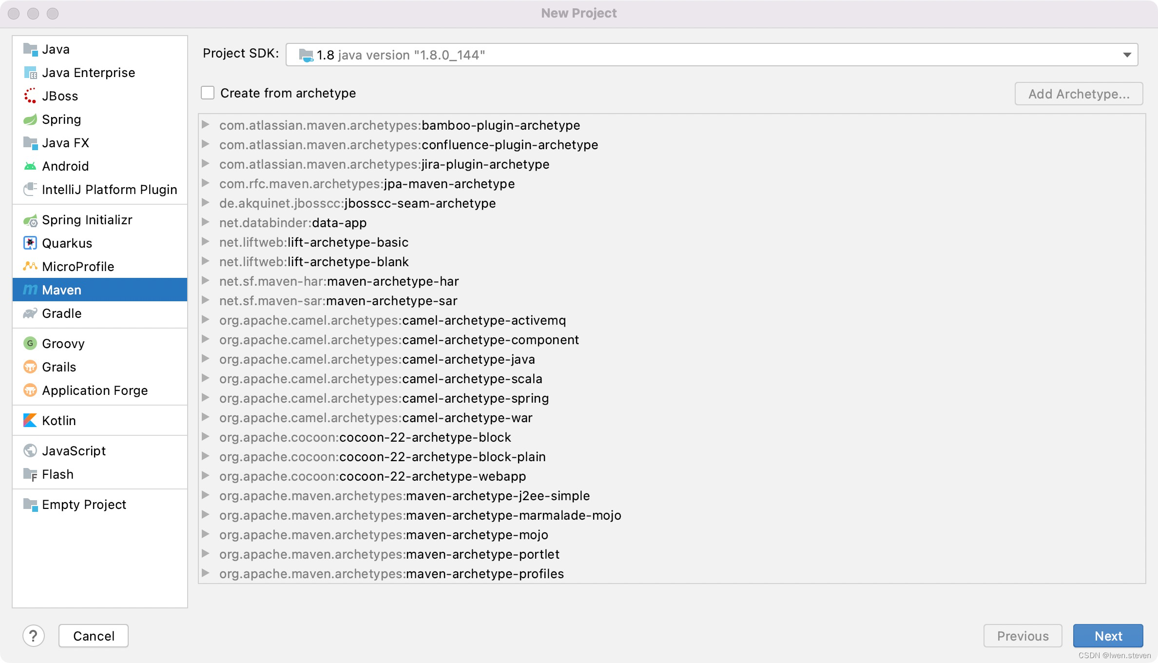1158x663 pixels.
Task: Select maven-archetype-portlet row text
Action: click(389, 554)
